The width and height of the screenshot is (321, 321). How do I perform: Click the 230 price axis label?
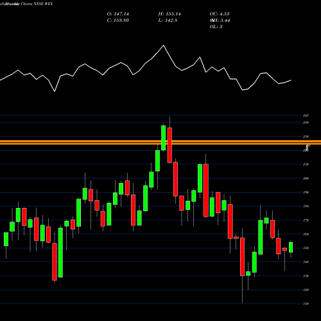pyautogui.click(x=306, y=137)
